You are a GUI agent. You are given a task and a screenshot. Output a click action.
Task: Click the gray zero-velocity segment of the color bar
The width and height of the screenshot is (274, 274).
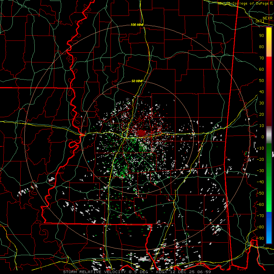click(x=269, y=135)
